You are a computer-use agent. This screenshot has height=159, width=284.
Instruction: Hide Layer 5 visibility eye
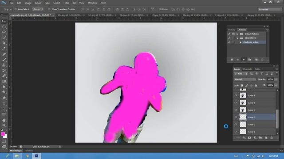coord(236,103)
